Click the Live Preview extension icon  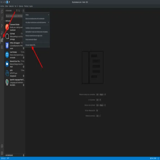7,55
